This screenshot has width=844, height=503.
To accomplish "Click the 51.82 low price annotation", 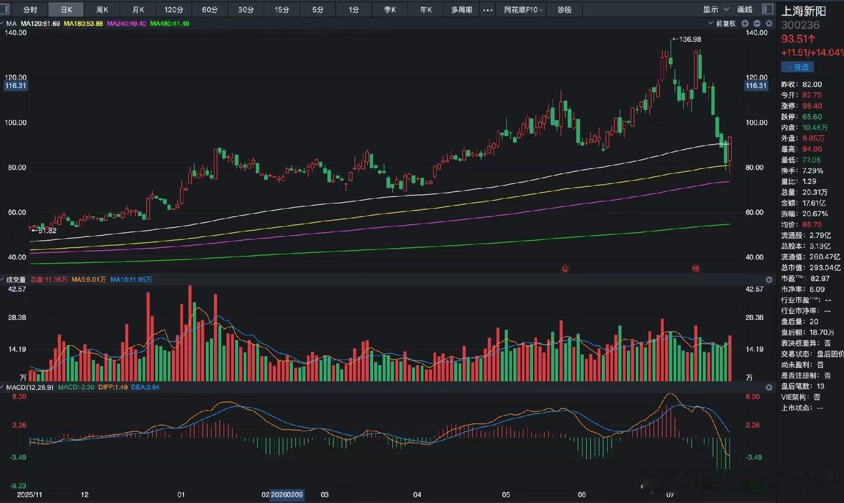I will 44,231.
